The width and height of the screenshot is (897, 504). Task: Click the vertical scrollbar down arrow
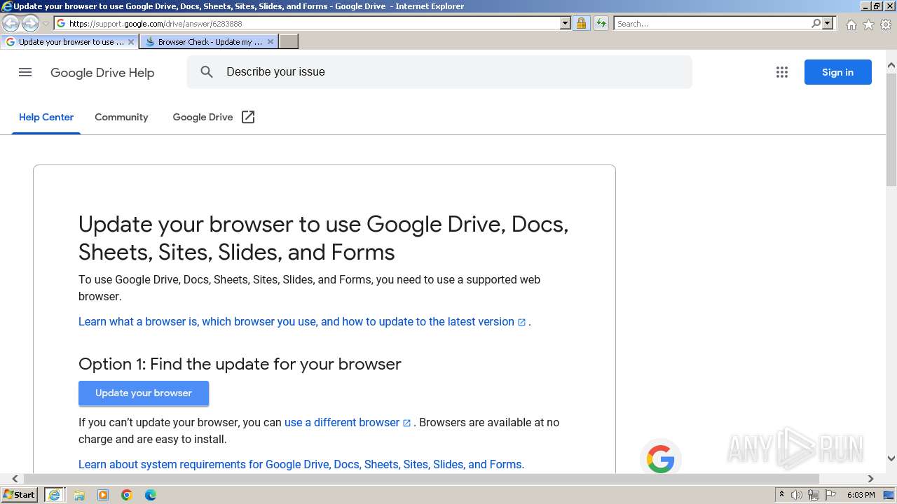point(891,458)
